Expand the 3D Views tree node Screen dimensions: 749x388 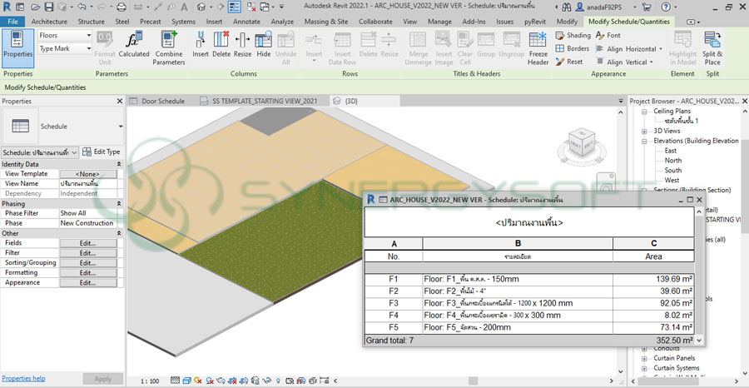(644, 131)
